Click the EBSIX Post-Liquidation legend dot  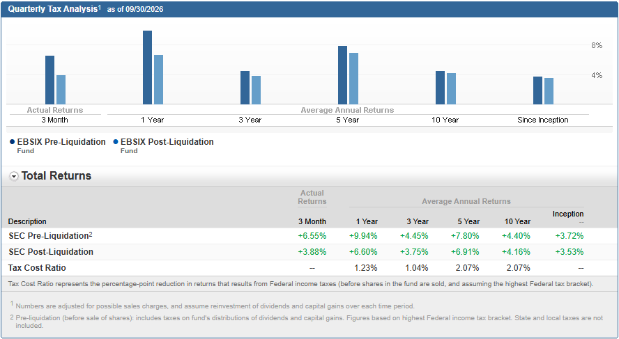[x=116, y=142]
